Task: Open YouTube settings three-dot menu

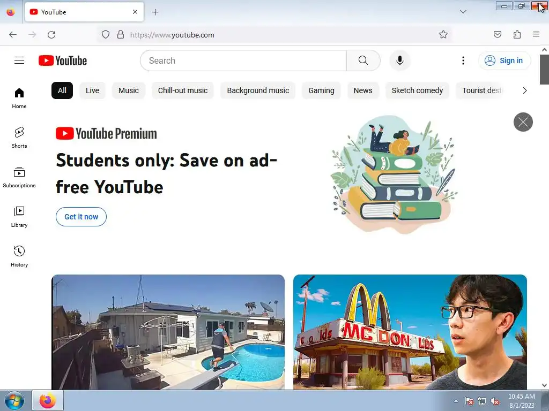Action: (x=463, y=60)
